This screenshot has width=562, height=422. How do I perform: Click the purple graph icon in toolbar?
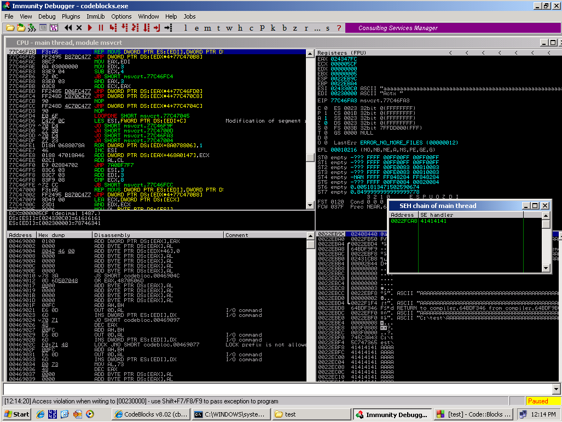[54, 28]
